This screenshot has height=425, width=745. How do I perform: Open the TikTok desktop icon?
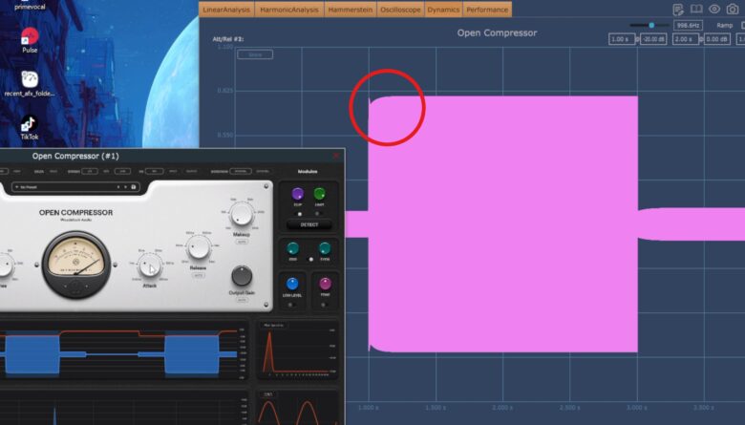29,124
